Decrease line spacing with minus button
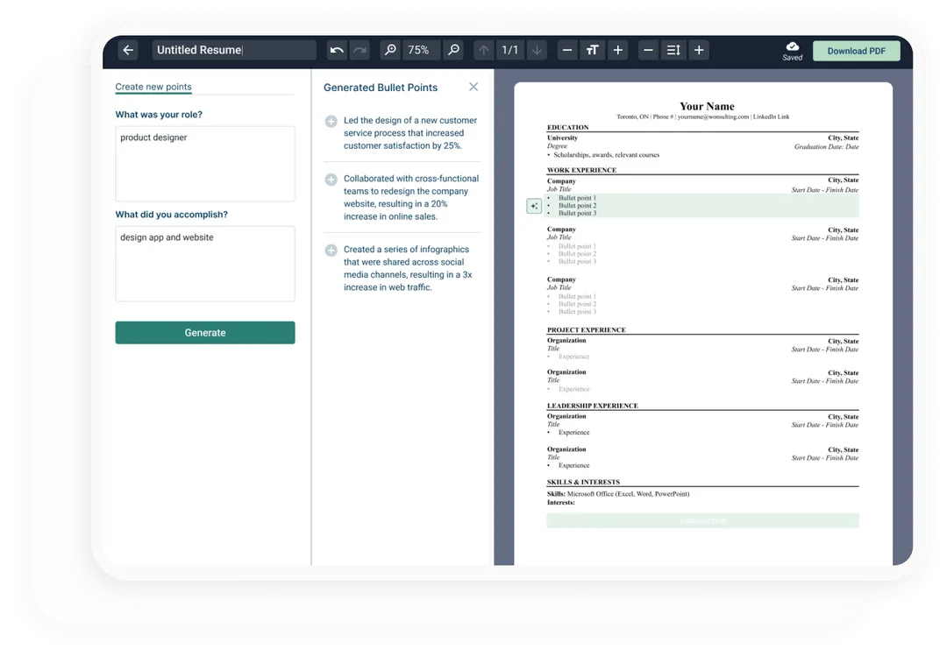 point(648,50)
